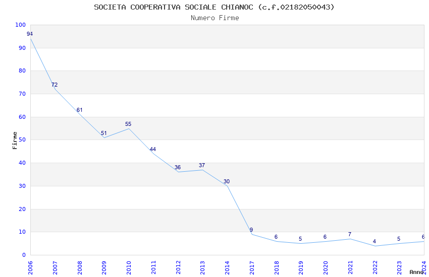Screen dimensions: 429x277
Task: Select data point labeled 4
Action: tap(374, 242)
